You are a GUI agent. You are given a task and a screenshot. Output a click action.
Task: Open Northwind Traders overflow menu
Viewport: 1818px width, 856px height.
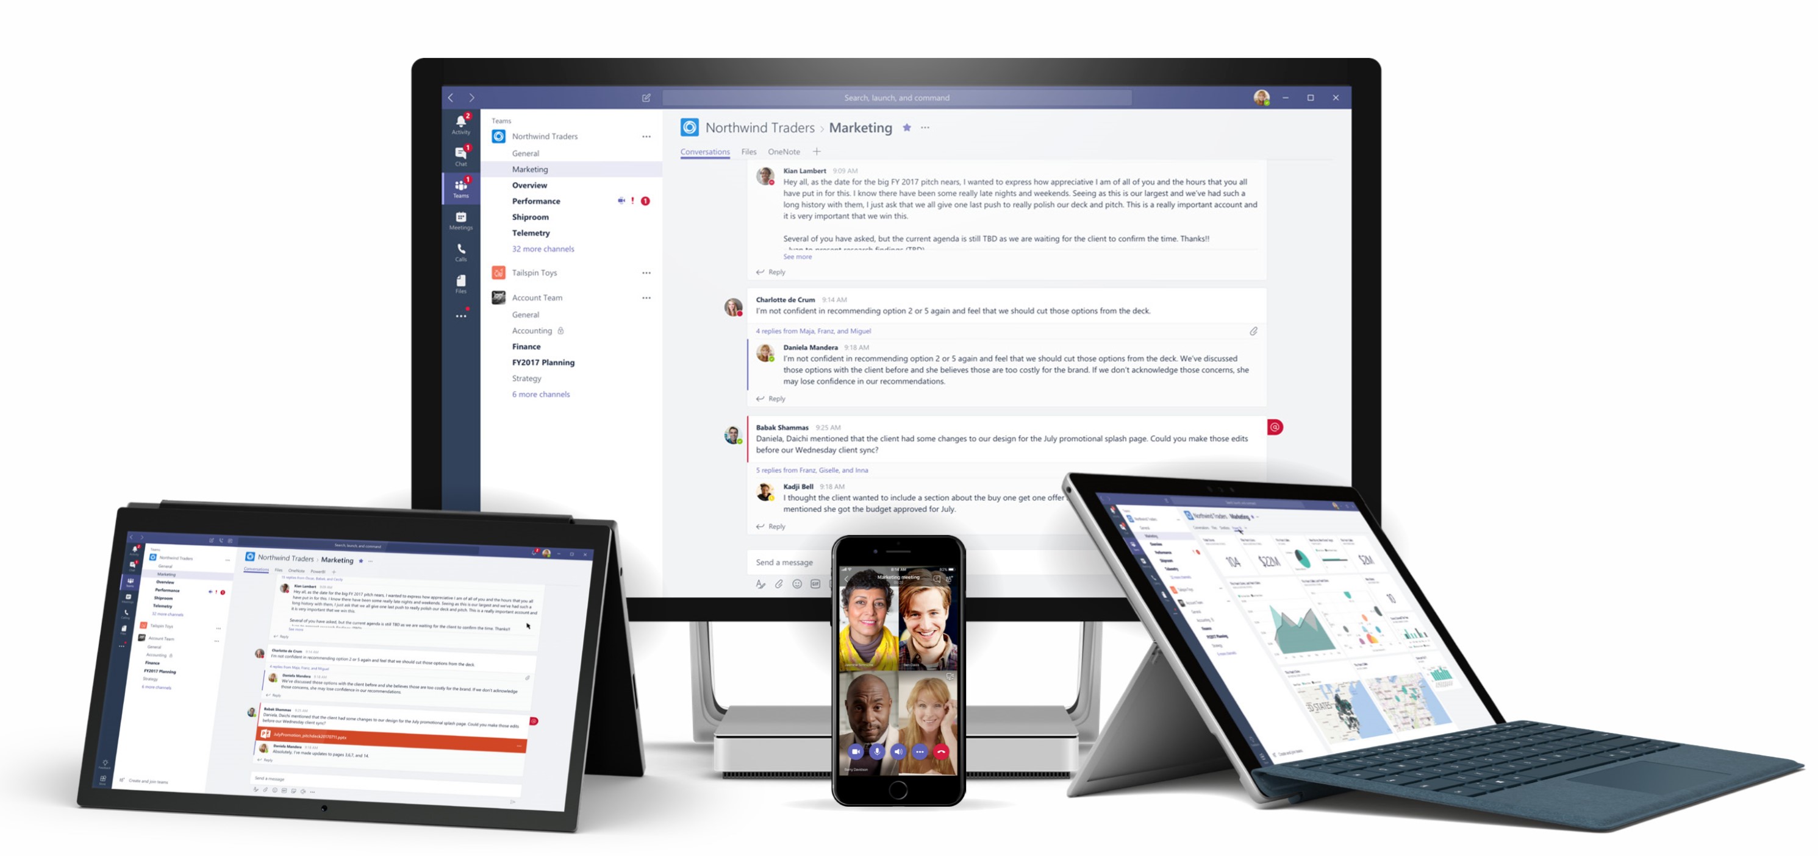point(646,136)
